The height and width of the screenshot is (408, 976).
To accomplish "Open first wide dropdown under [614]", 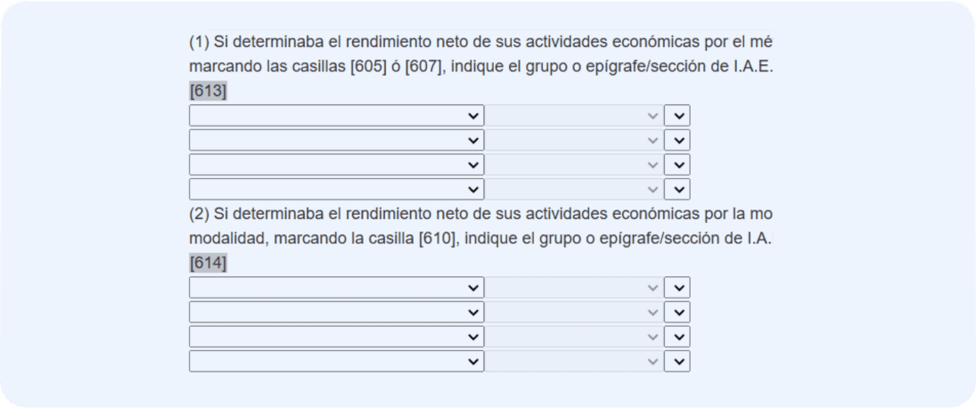I will tap(336, 288).
